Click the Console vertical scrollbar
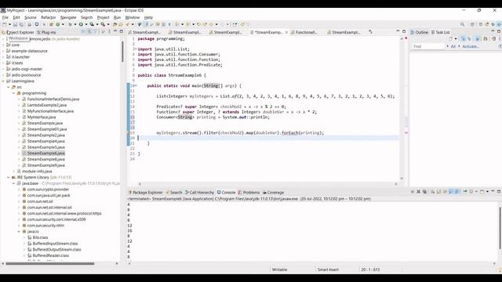 point(500,228)
